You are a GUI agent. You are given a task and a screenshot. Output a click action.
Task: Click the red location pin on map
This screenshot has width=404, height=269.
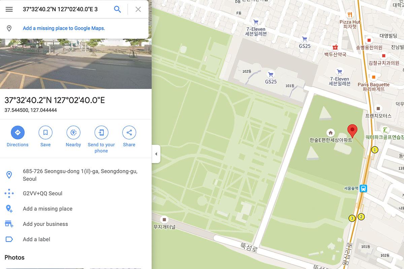tap(352, 131)
